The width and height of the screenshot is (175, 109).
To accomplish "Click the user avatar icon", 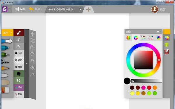I will [x=155, y=10].
